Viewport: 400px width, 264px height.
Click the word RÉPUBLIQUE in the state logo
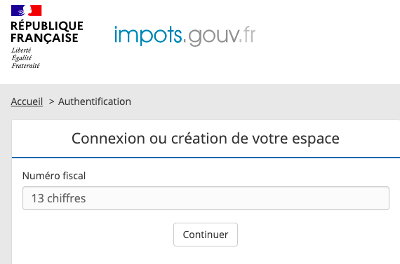click(47, 25)
